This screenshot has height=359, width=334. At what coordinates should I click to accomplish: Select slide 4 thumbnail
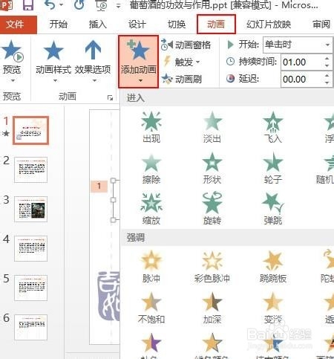(31, 248)
